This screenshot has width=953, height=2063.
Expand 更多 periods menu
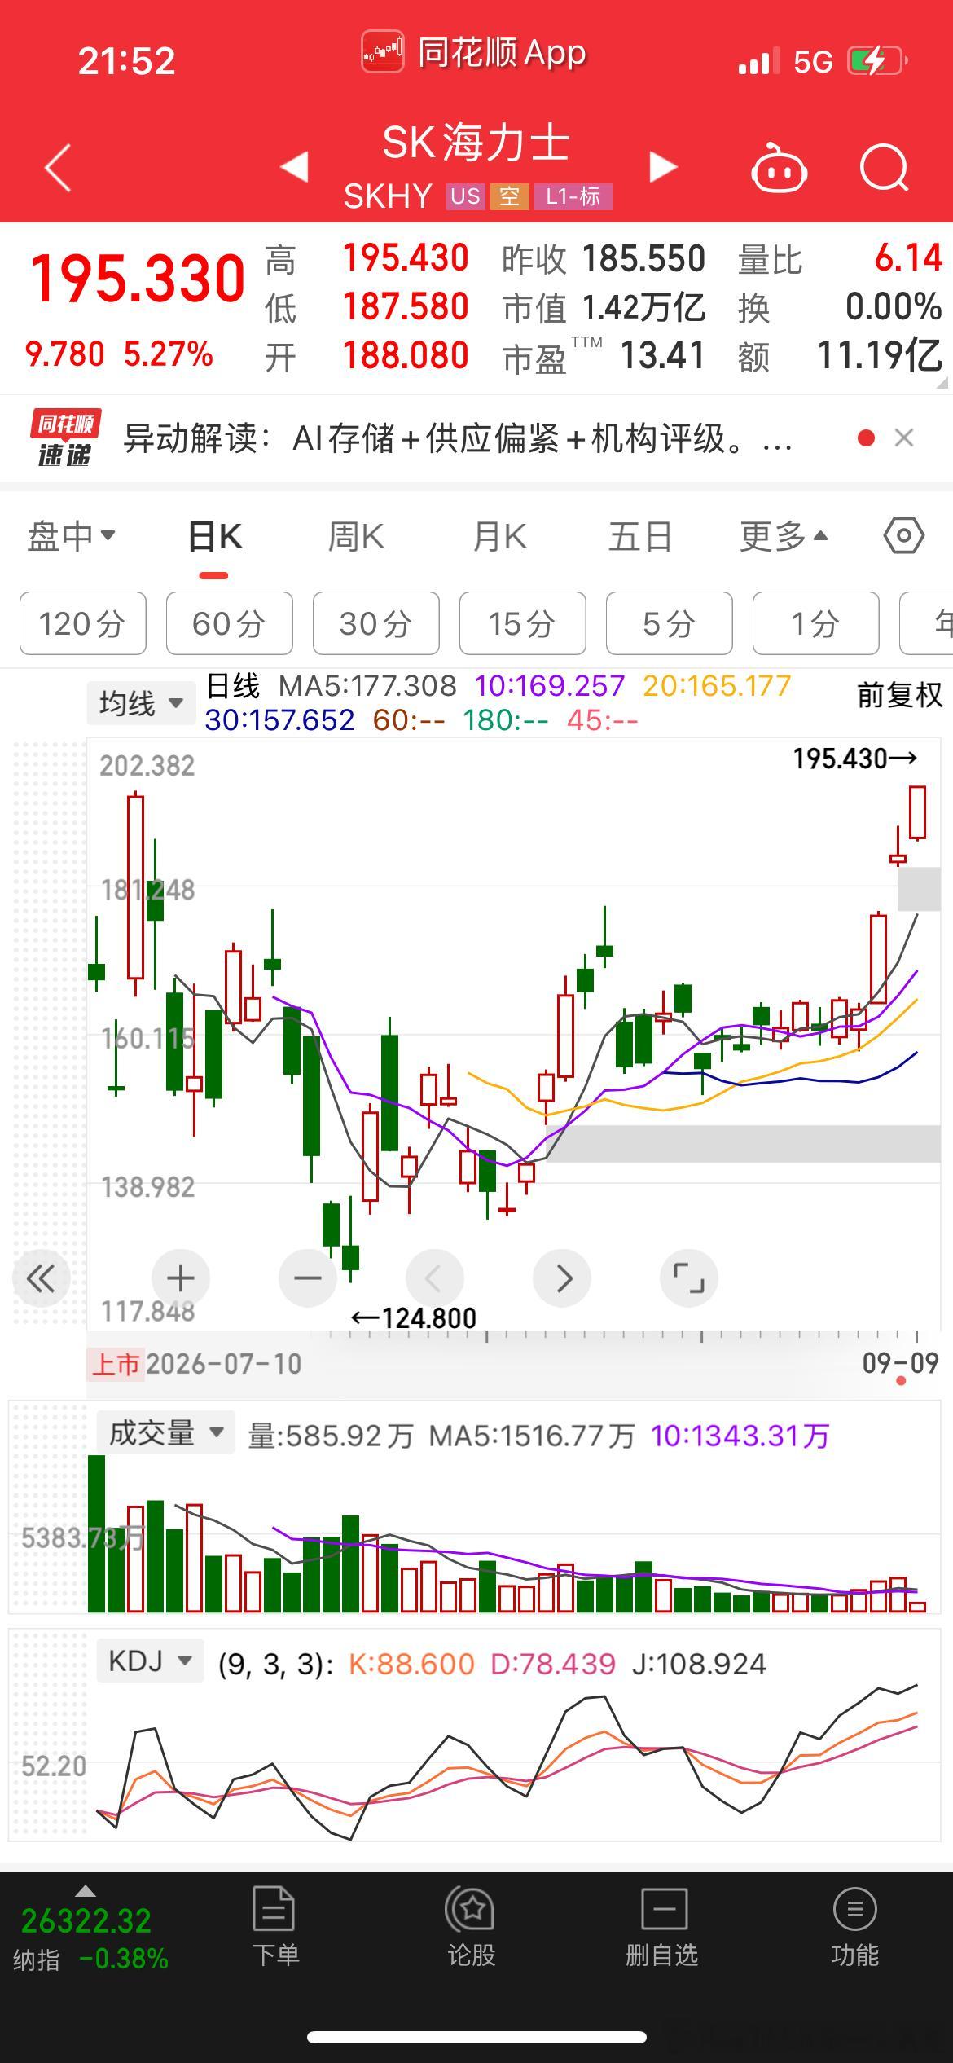784,536
